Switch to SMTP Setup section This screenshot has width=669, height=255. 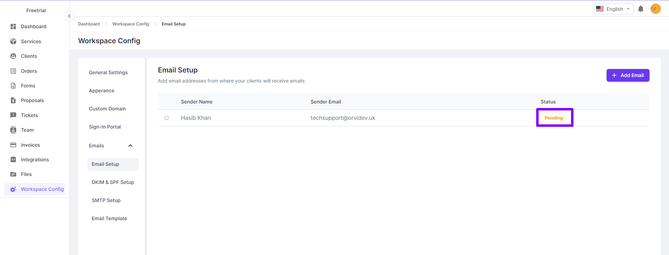pos(106,200)
